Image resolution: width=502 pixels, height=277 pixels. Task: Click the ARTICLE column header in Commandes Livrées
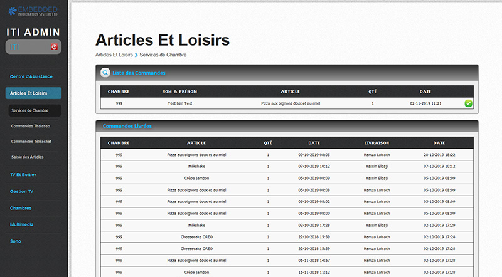[196, 143]
